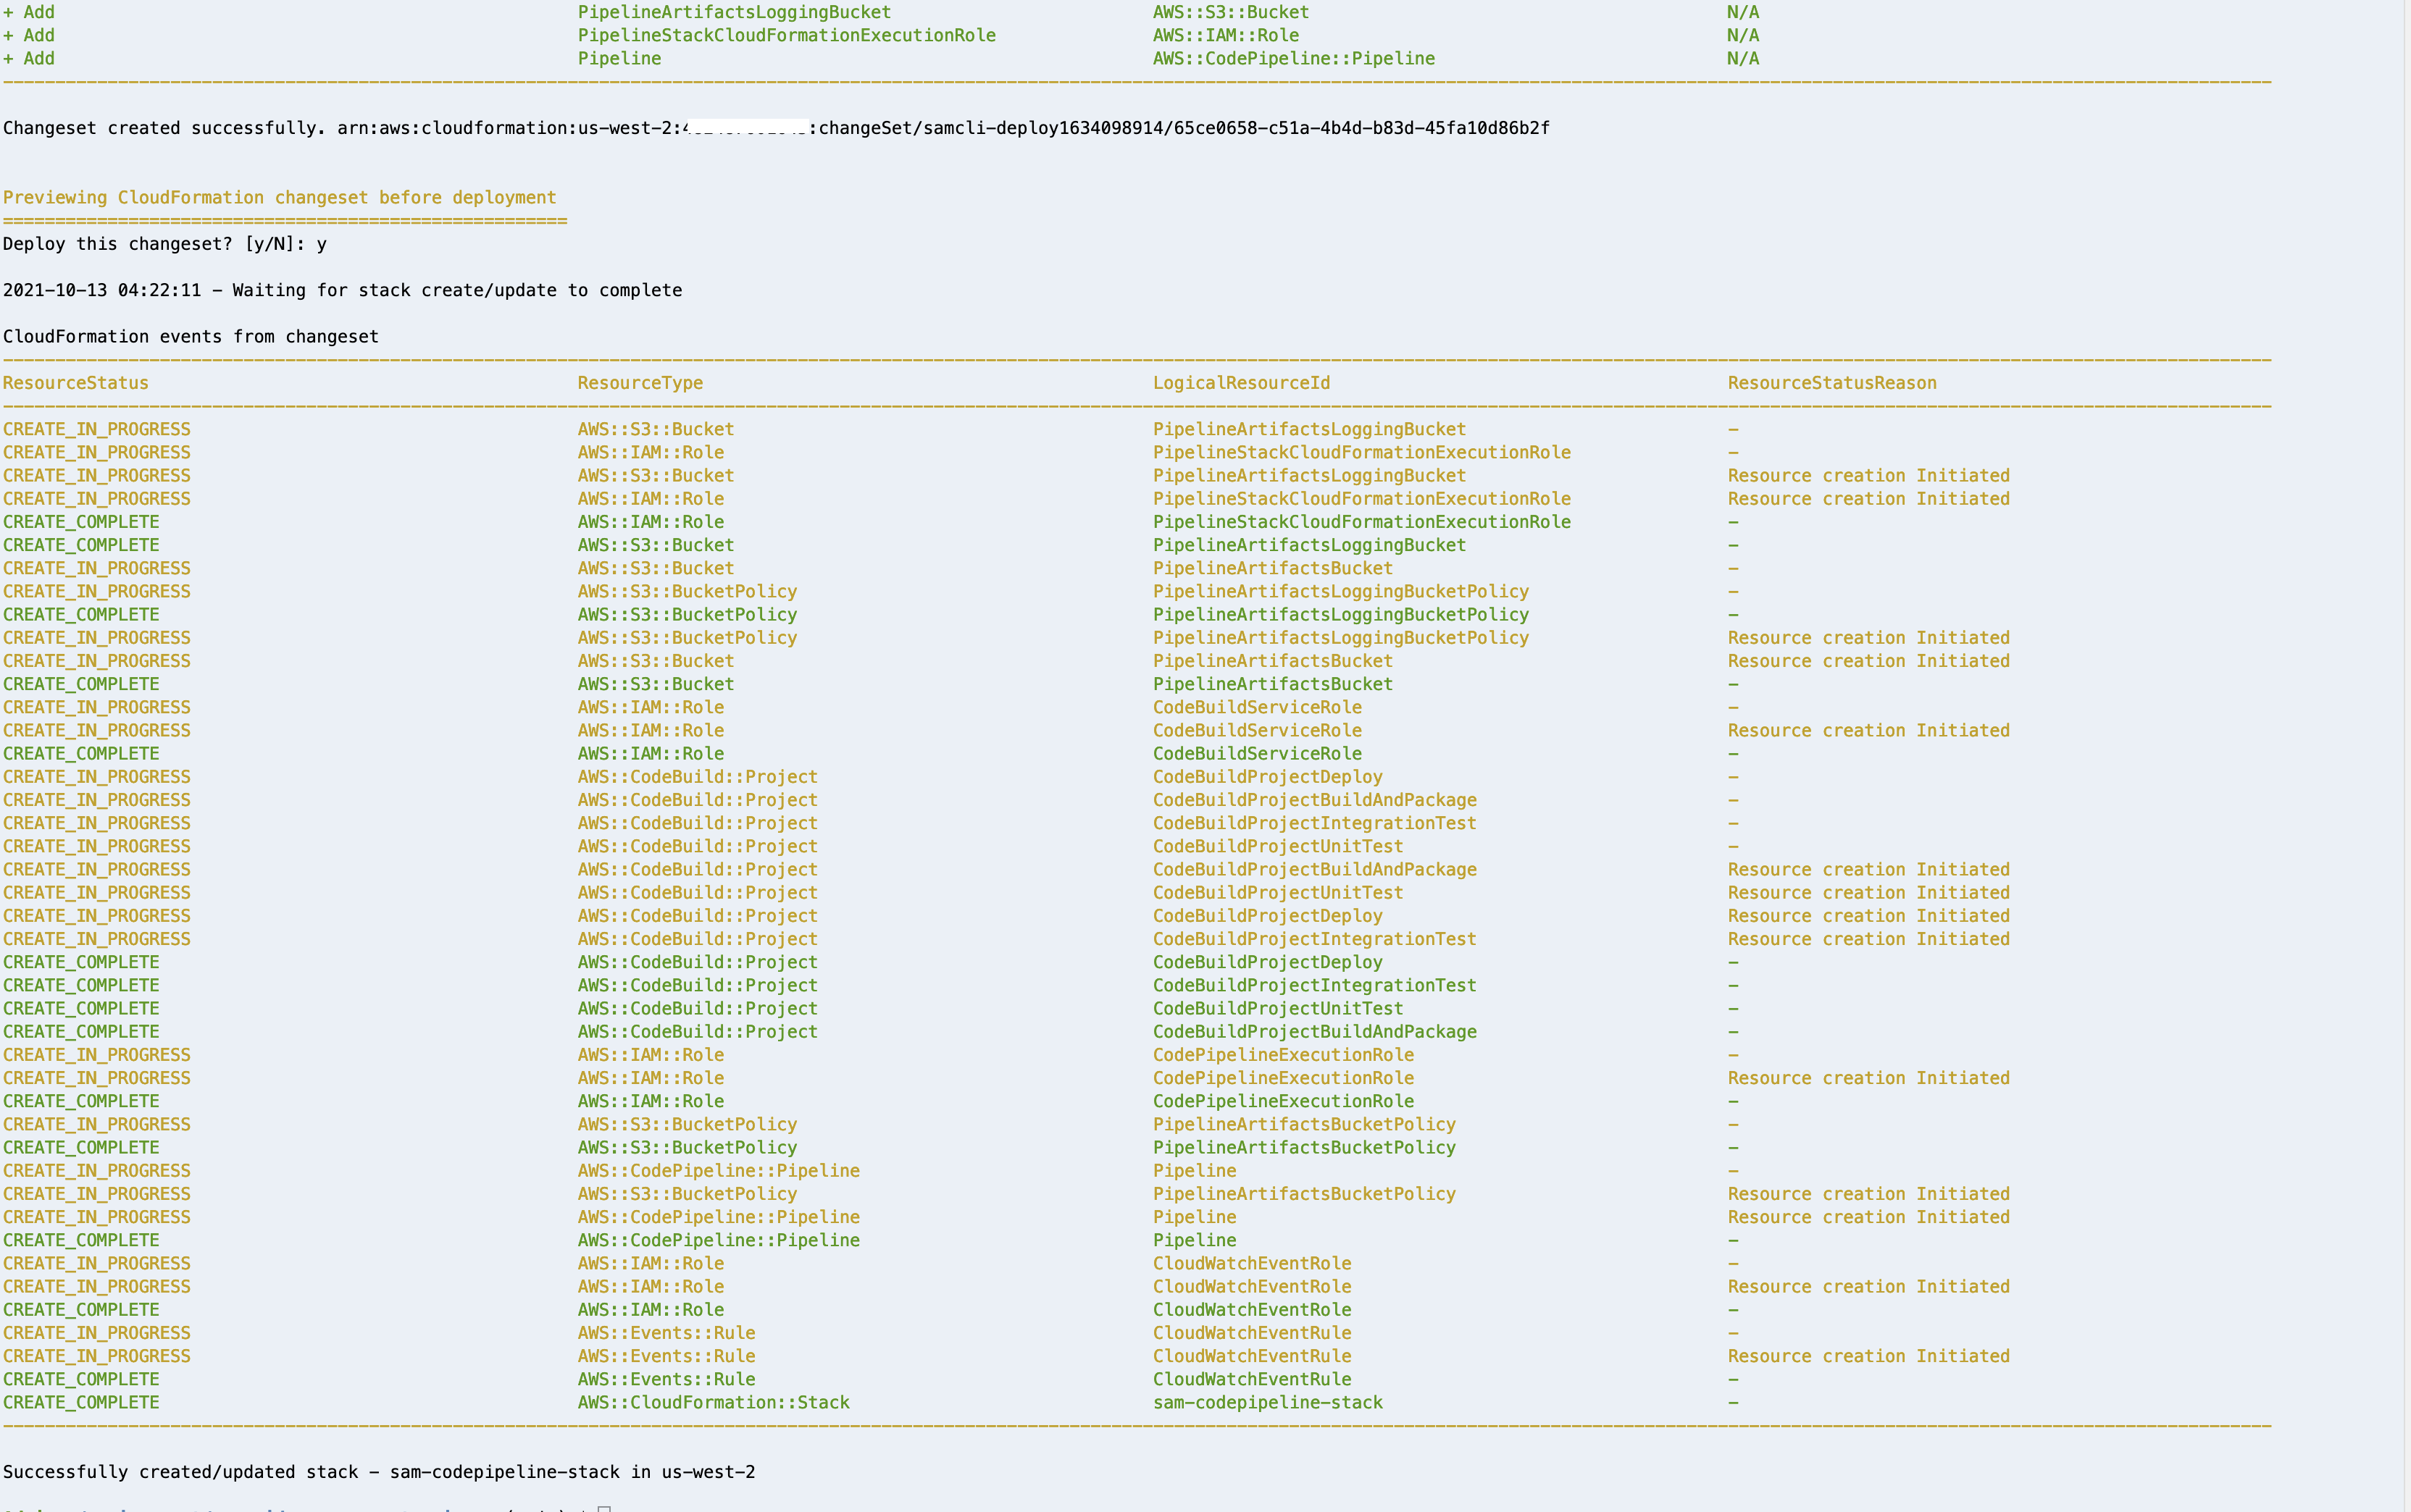
Task: Click the ResourceStatusReason column header
Action: [x=1831, y=383]
